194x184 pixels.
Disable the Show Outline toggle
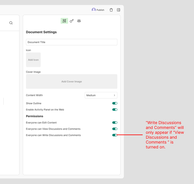115,103
